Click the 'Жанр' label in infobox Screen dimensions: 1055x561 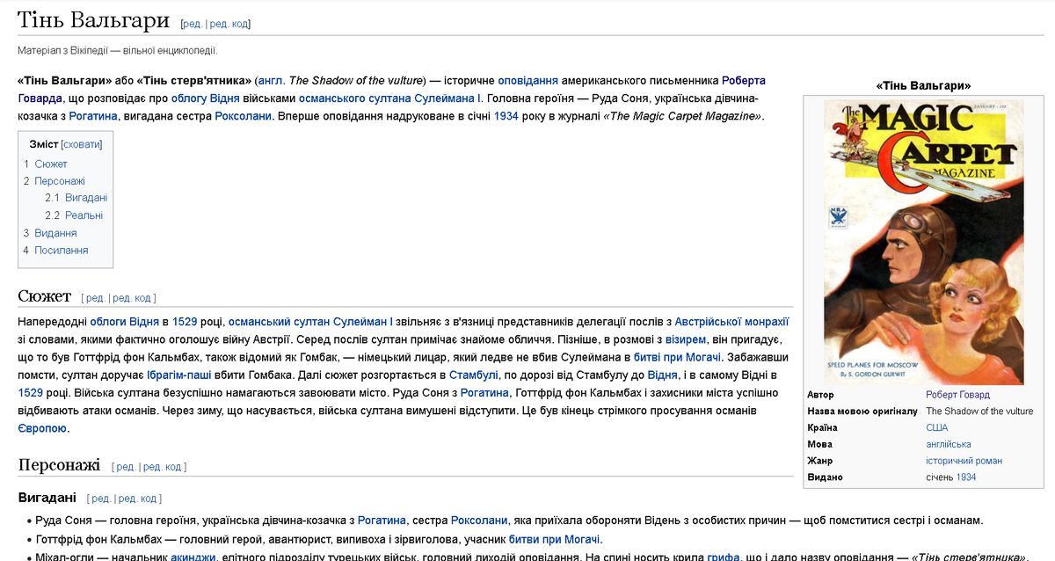pos(819,461)
